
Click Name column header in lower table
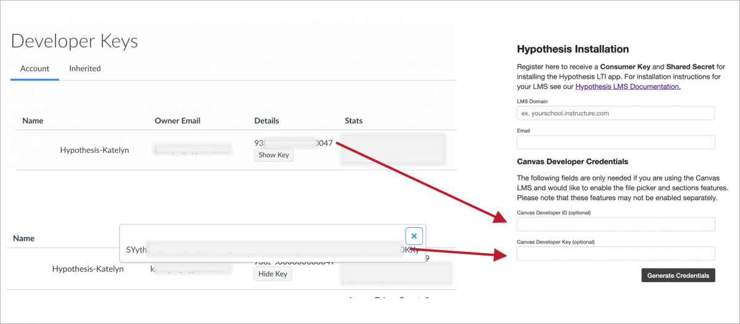[24, 238]
